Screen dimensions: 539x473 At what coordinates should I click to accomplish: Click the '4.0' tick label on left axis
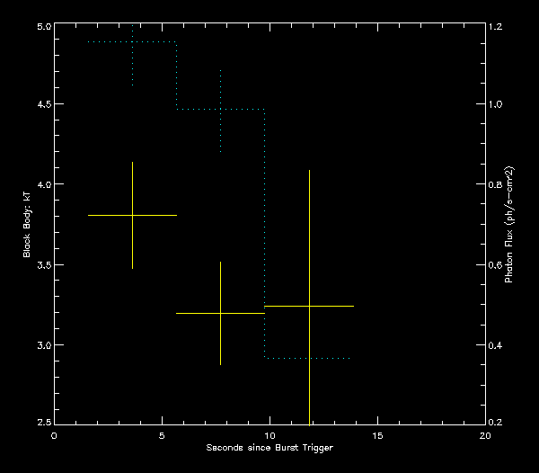pyautogui.click(x=42, y=184)
